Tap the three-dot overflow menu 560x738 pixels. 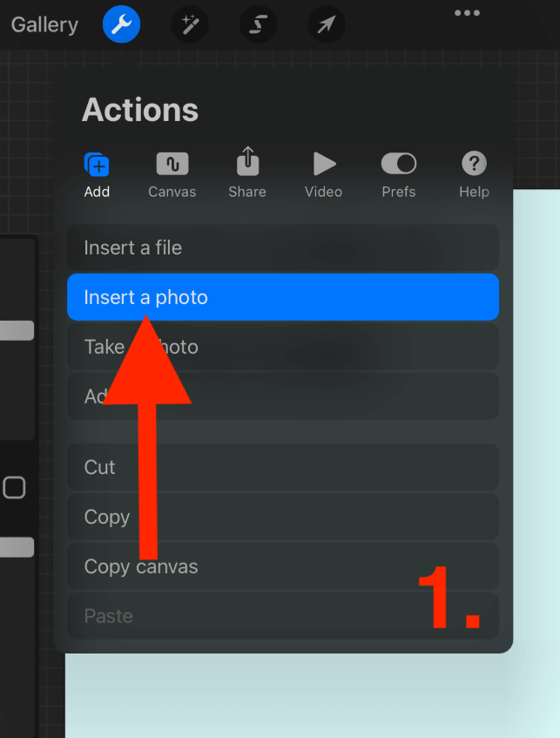[x=468, y=13]
